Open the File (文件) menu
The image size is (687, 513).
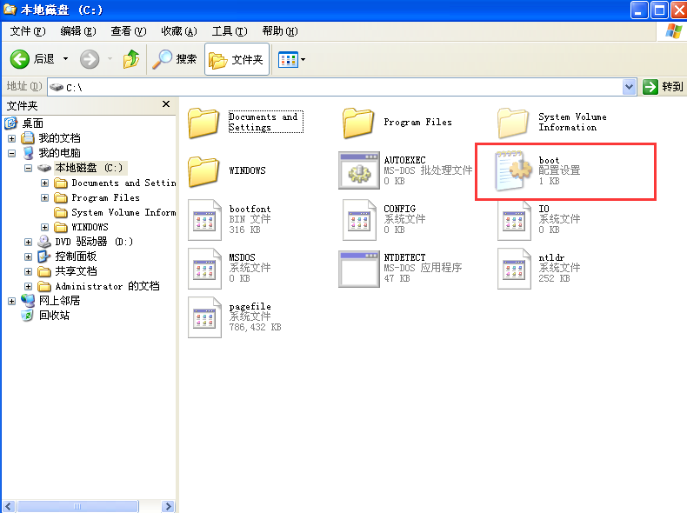point(28,31)
